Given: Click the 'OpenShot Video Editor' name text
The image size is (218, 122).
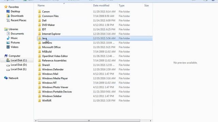Looking at the screenshot, I should [x=55, y=56].
